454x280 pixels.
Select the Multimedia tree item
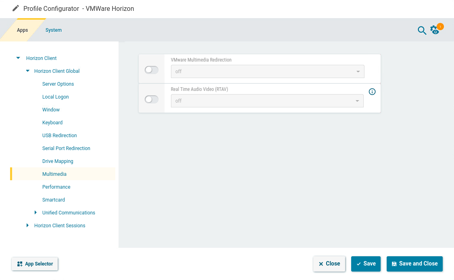click(x=63, y=174)
